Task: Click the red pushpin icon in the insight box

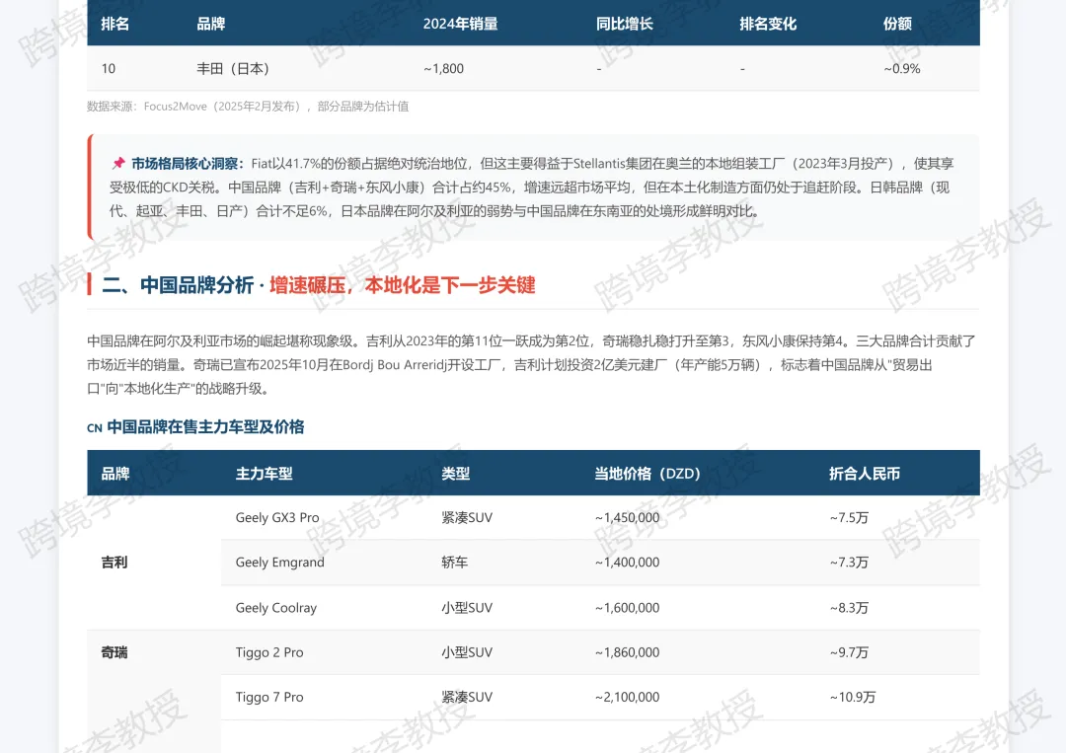Action: (118, 163)
